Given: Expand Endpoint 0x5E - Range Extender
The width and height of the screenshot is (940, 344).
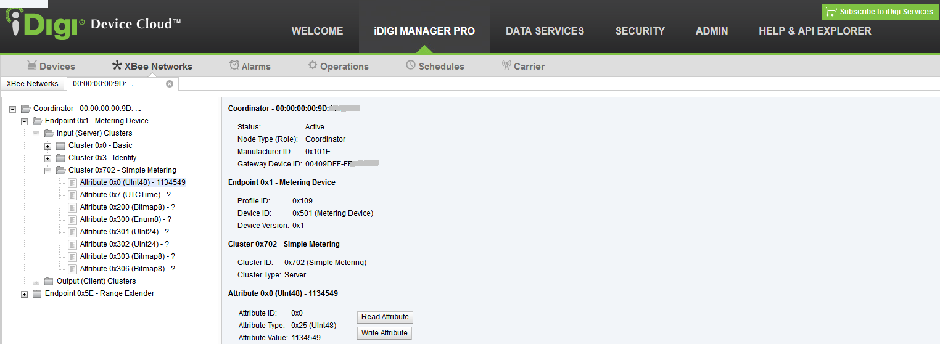Looking at the screenshot, I should pos(25,294).
